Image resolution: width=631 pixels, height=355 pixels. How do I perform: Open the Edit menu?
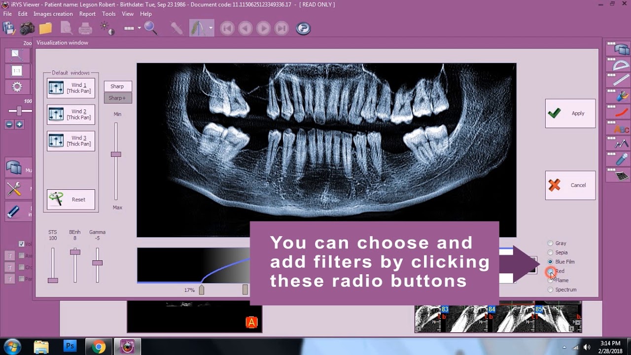pyautogui.click(x=23, y=14)
